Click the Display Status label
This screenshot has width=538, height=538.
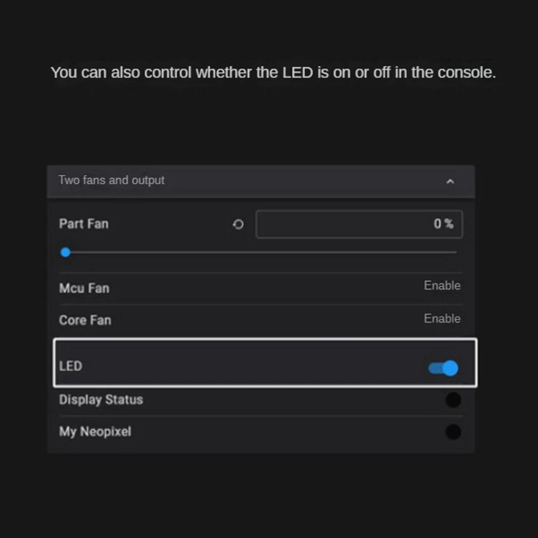tap(101, 400)
